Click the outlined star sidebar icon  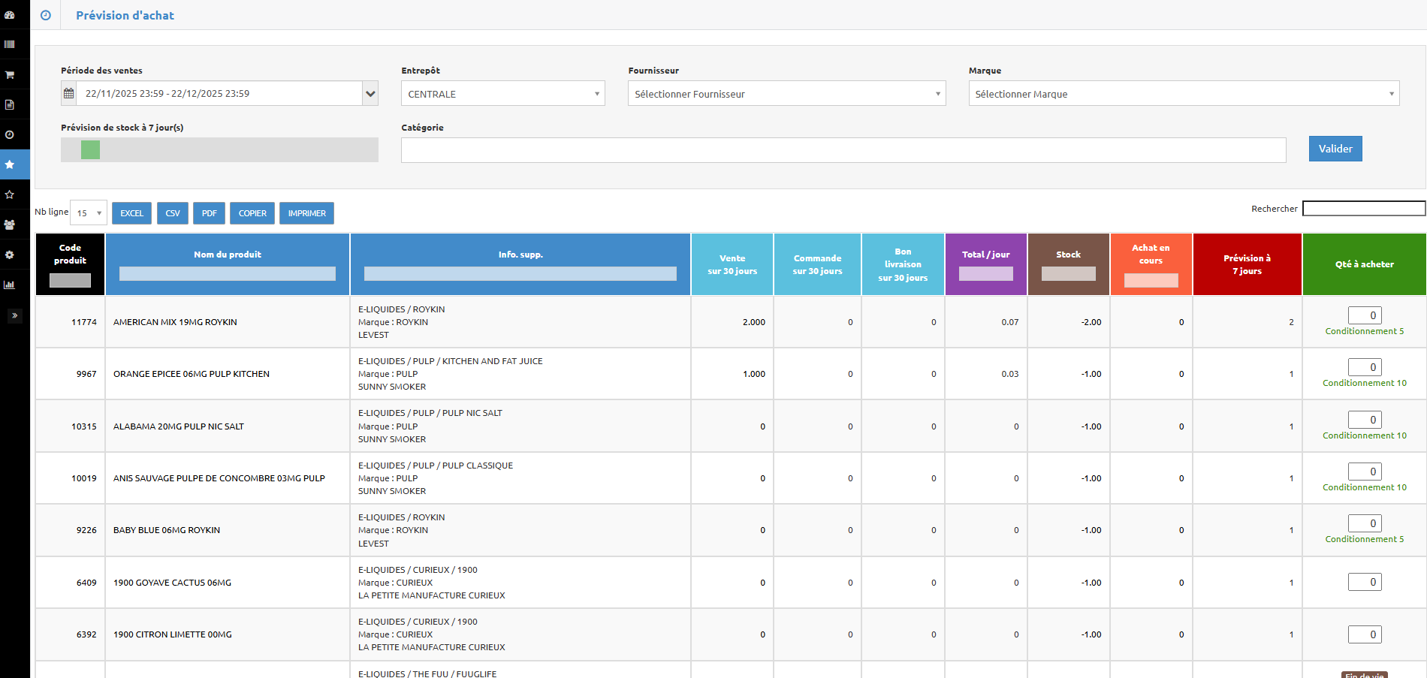[10, 194]
